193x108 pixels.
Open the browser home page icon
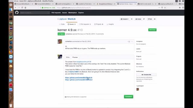(x=25, y=7)
